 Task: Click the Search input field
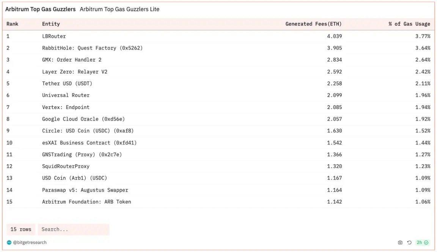point(74,230)
